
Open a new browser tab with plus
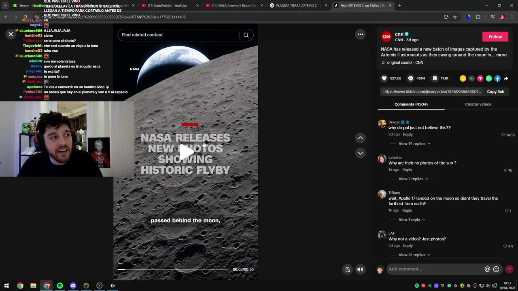click(399, 6)
